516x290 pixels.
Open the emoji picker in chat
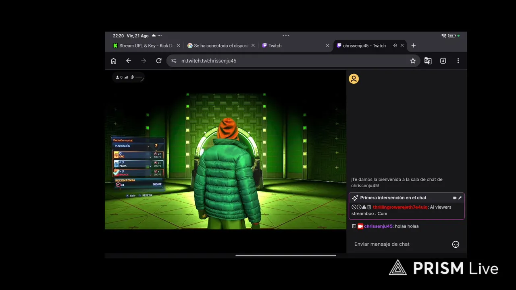(x=456, y=244)
